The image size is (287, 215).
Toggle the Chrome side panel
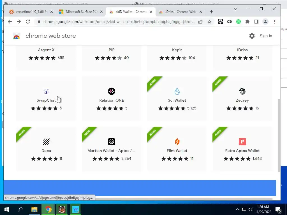[x=256, y=22]
